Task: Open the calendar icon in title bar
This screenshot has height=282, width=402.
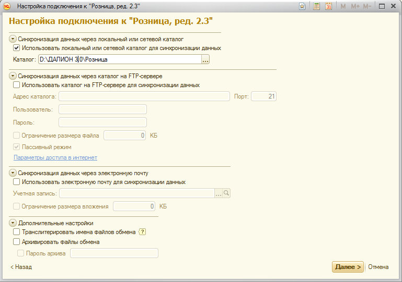Action: (x=328, y=6)
